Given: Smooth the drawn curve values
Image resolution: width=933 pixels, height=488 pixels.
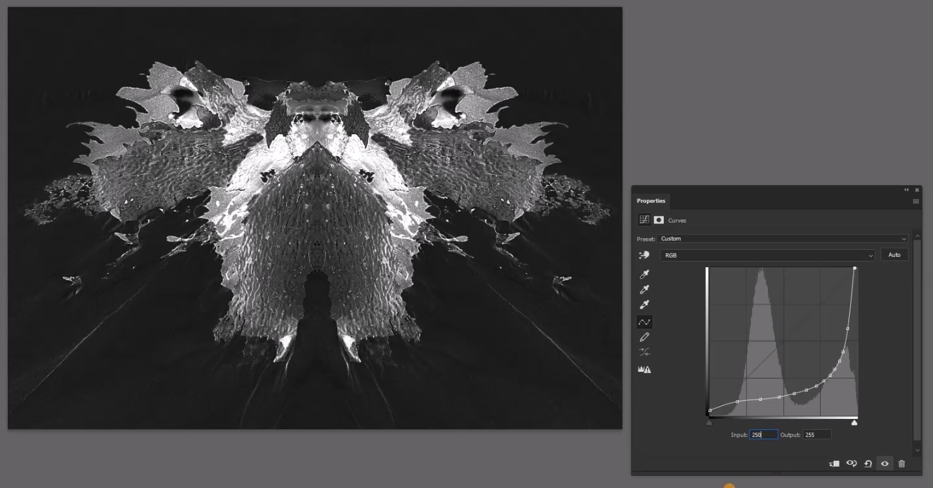Looking at the screenshot, I should [644, 352].
